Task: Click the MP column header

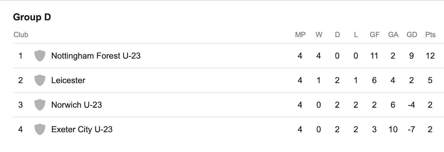Action: point(300,35)
